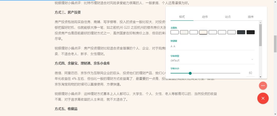277x116 pixels.
Task: Select the first white theme color swatch
Action: (x=175, y=32)
